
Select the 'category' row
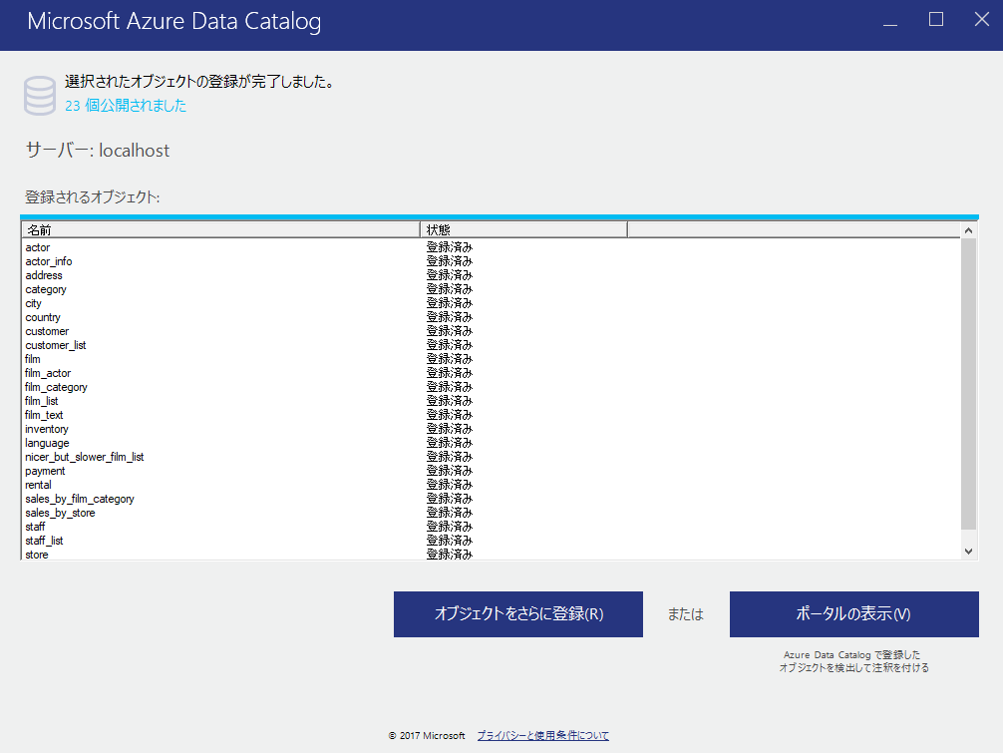pyautogui.click(x=492, y=290)
